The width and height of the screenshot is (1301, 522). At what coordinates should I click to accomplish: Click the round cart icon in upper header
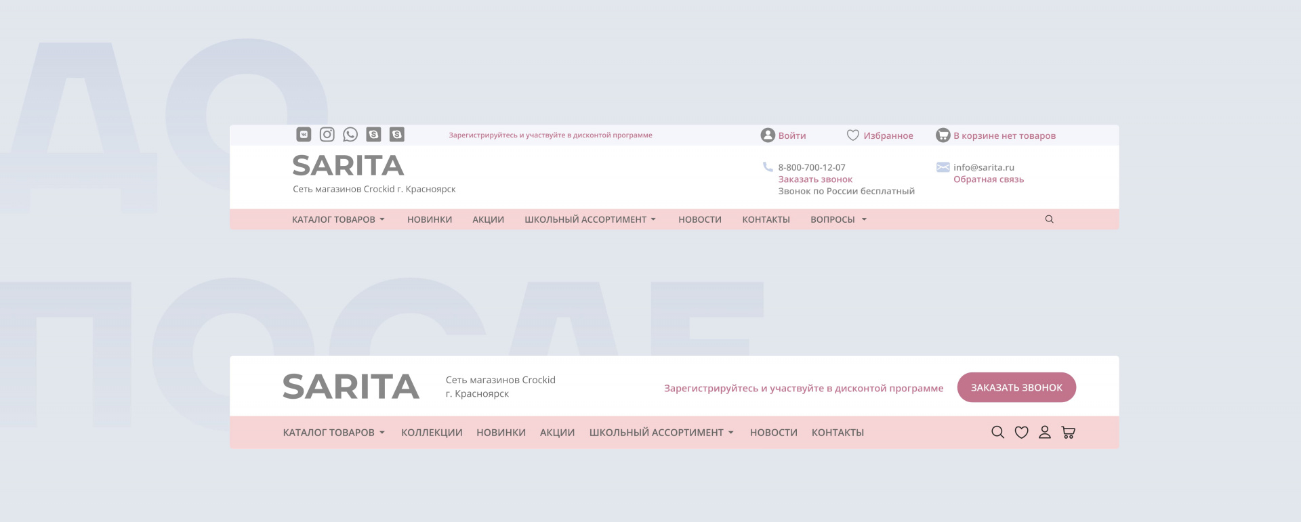point(943,135)
